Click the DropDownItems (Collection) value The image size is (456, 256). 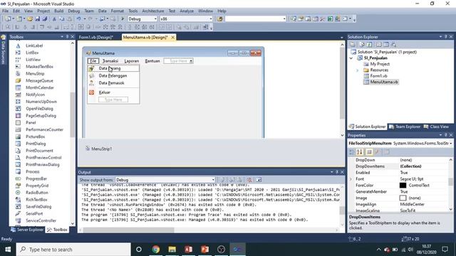(x=410, y=166)
